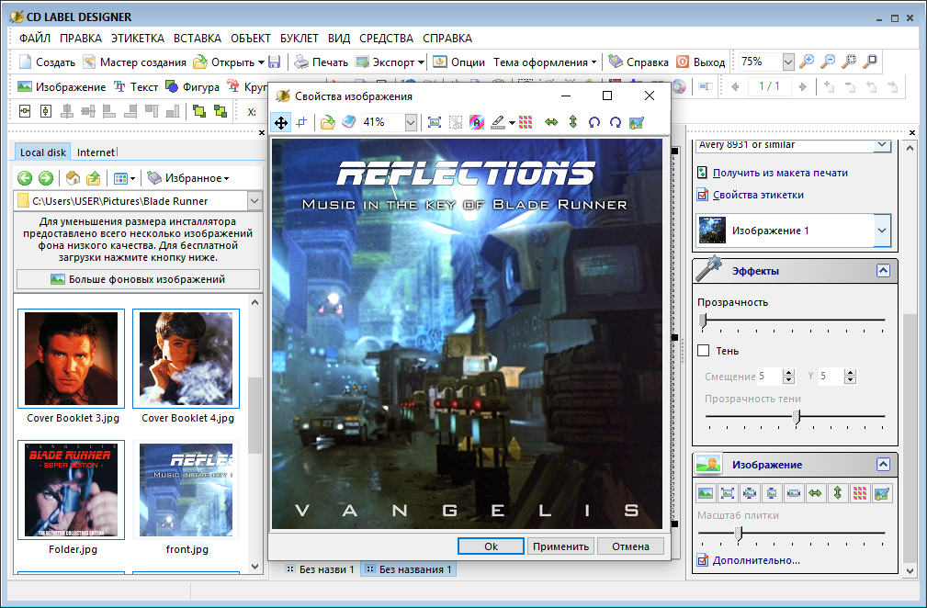This screenshot has width=927, height=608.
Task: Click the Применить button
Action: 560,546
